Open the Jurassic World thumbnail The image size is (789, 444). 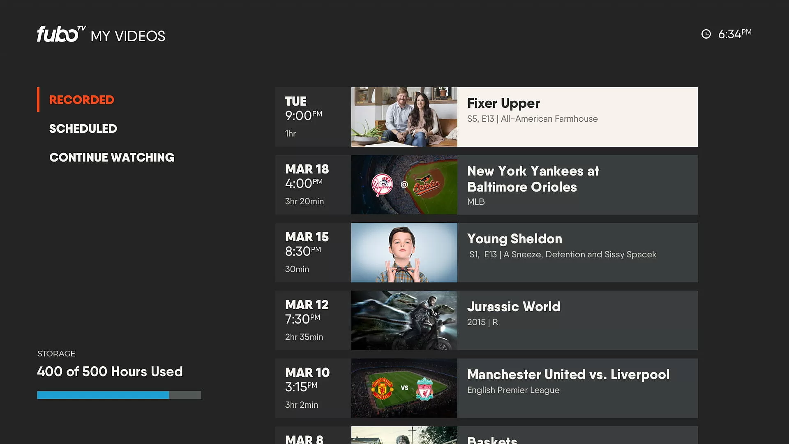pos(404,320)
